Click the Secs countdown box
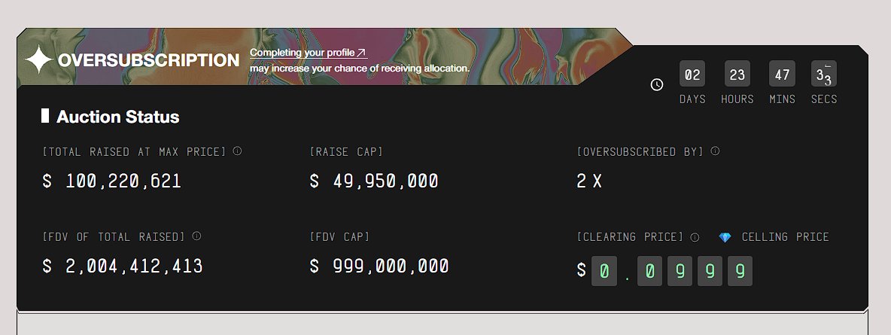 point(824,75)
